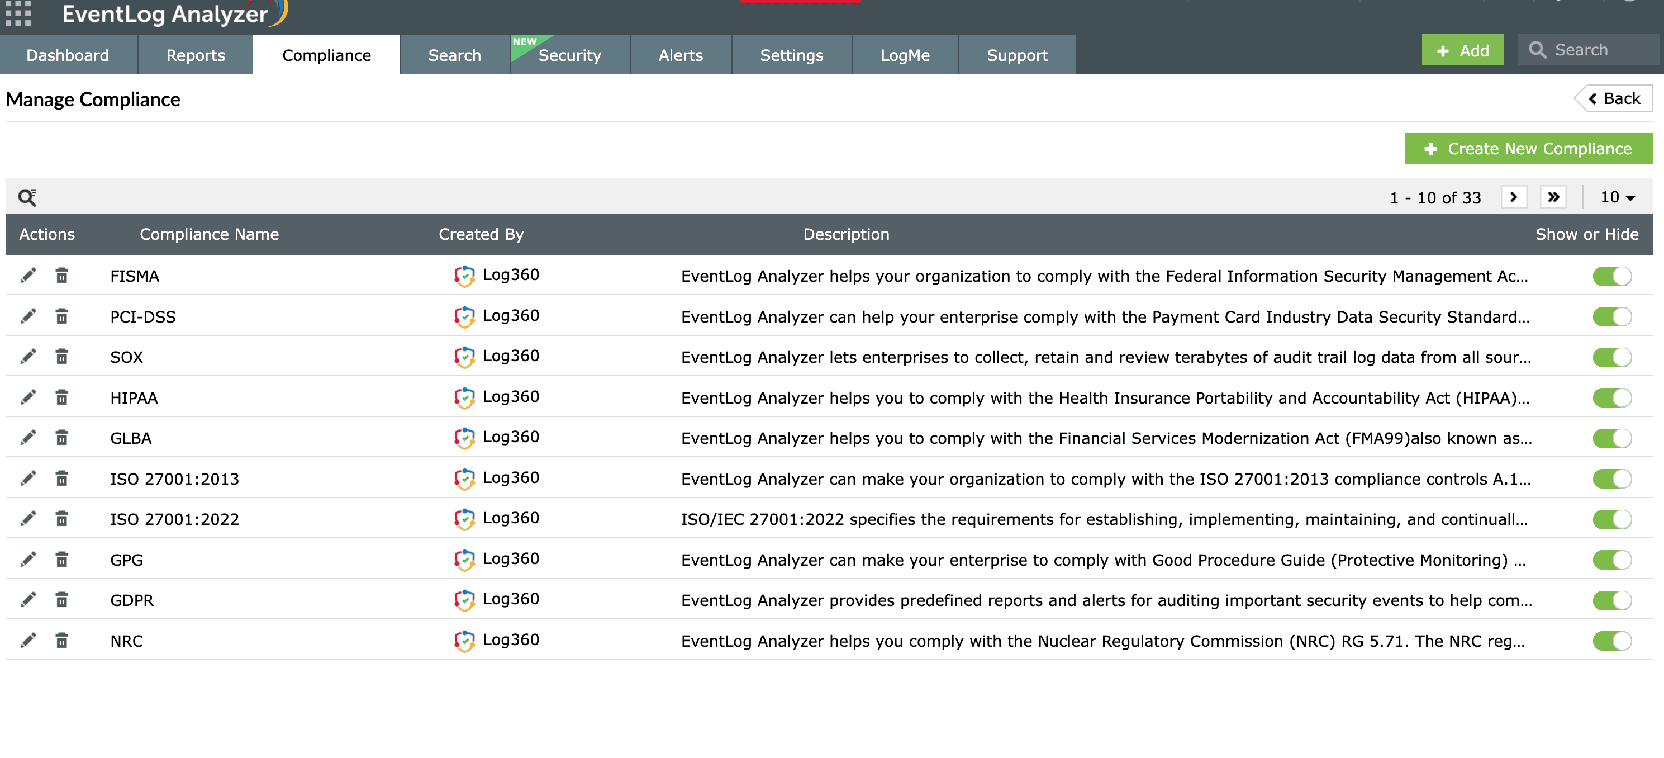Toggle visibility of PCI-DSS compliance
The image size is (1664, 758).
tap(1611, 318)
